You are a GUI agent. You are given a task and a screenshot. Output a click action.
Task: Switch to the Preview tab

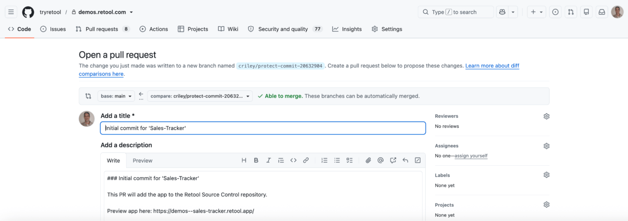pyautogui.click(x=142, y=161)
